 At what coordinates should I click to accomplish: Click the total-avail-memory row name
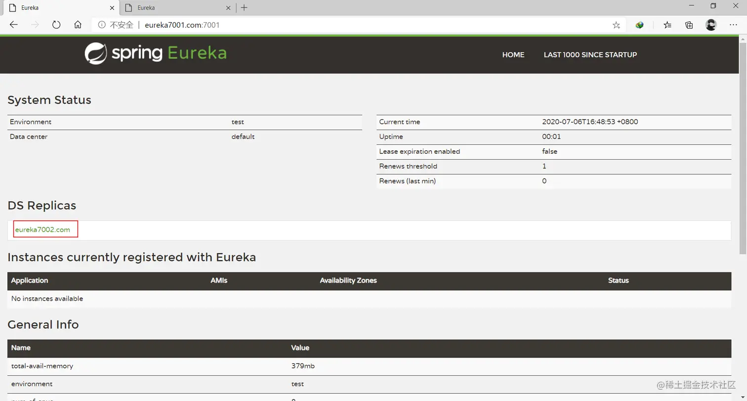coord(42,366)
